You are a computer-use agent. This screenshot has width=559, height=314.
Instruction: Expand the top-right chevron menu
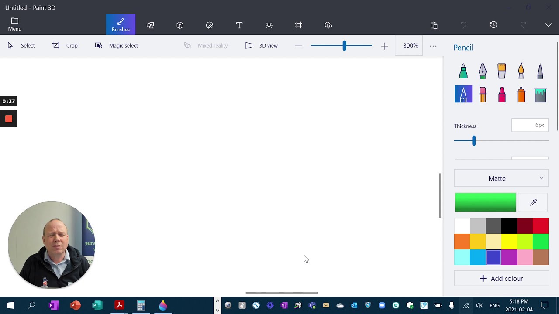[549, 25]
